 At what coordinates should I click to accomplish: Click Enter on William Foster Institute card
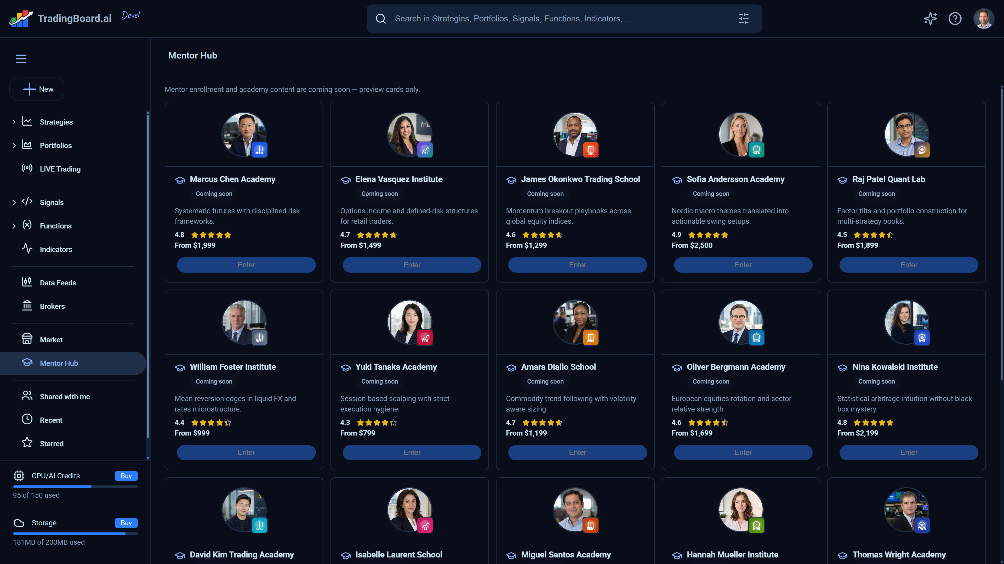coord(246,453)
